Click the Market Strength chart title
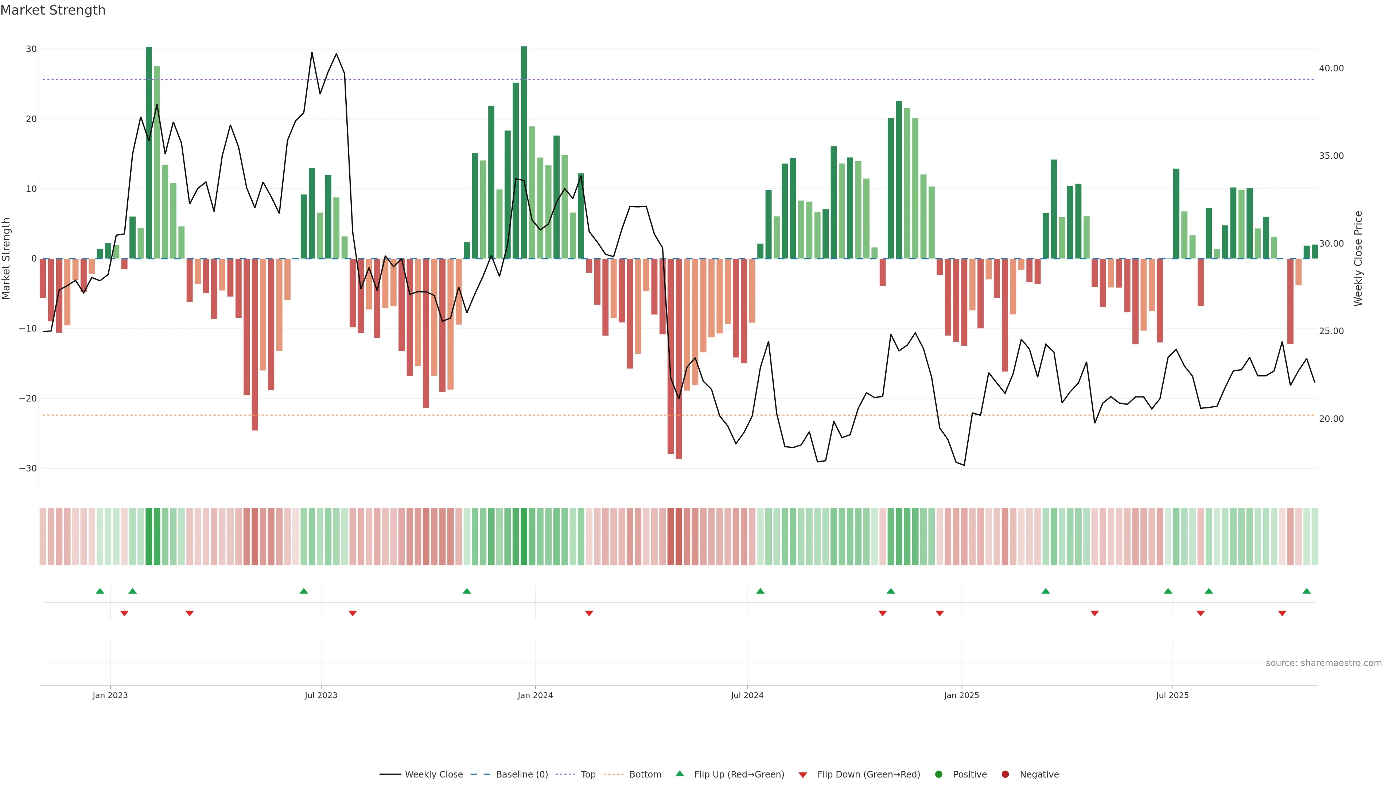 pyautogui.click(x=53, y=10)
